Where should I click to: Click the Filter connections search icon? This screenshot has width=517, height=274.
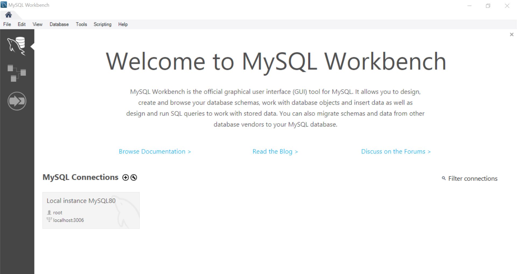click(x=444, y=178)
